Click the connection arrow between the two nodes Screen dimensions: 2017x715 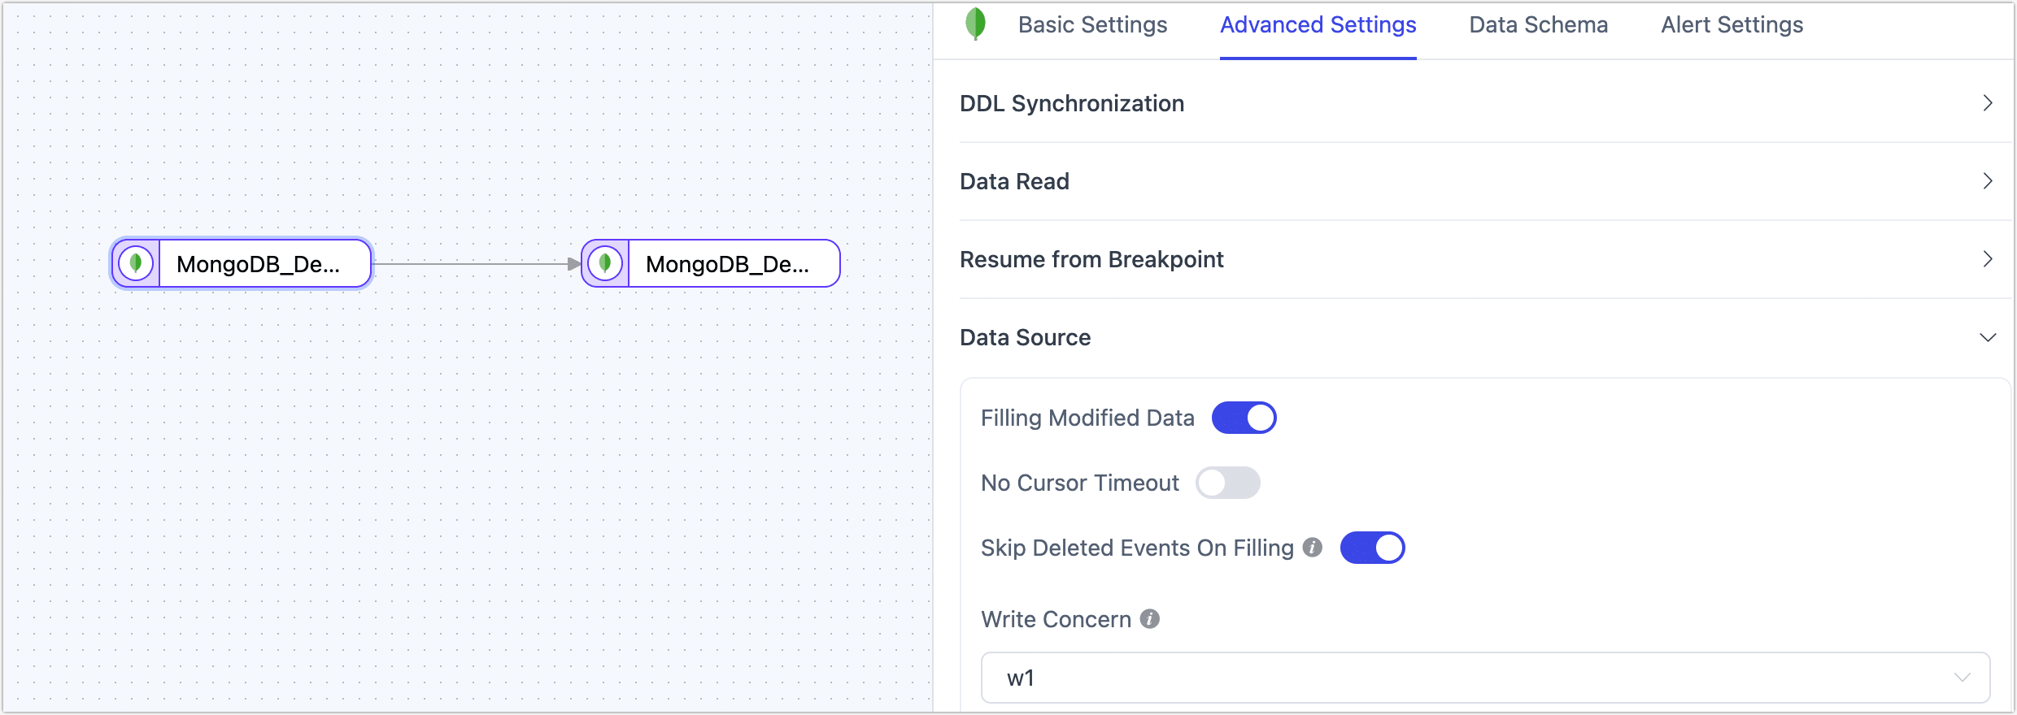click(476, 262)
